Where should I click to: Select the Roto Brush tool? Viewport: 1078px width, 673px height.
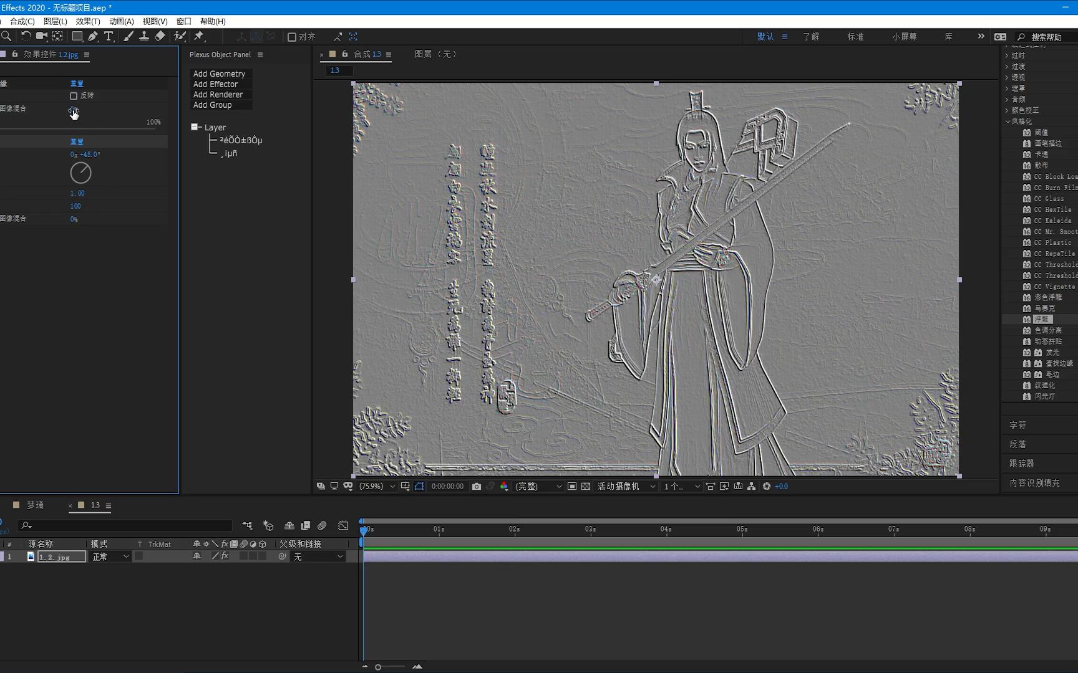click(x=180, y=36)
